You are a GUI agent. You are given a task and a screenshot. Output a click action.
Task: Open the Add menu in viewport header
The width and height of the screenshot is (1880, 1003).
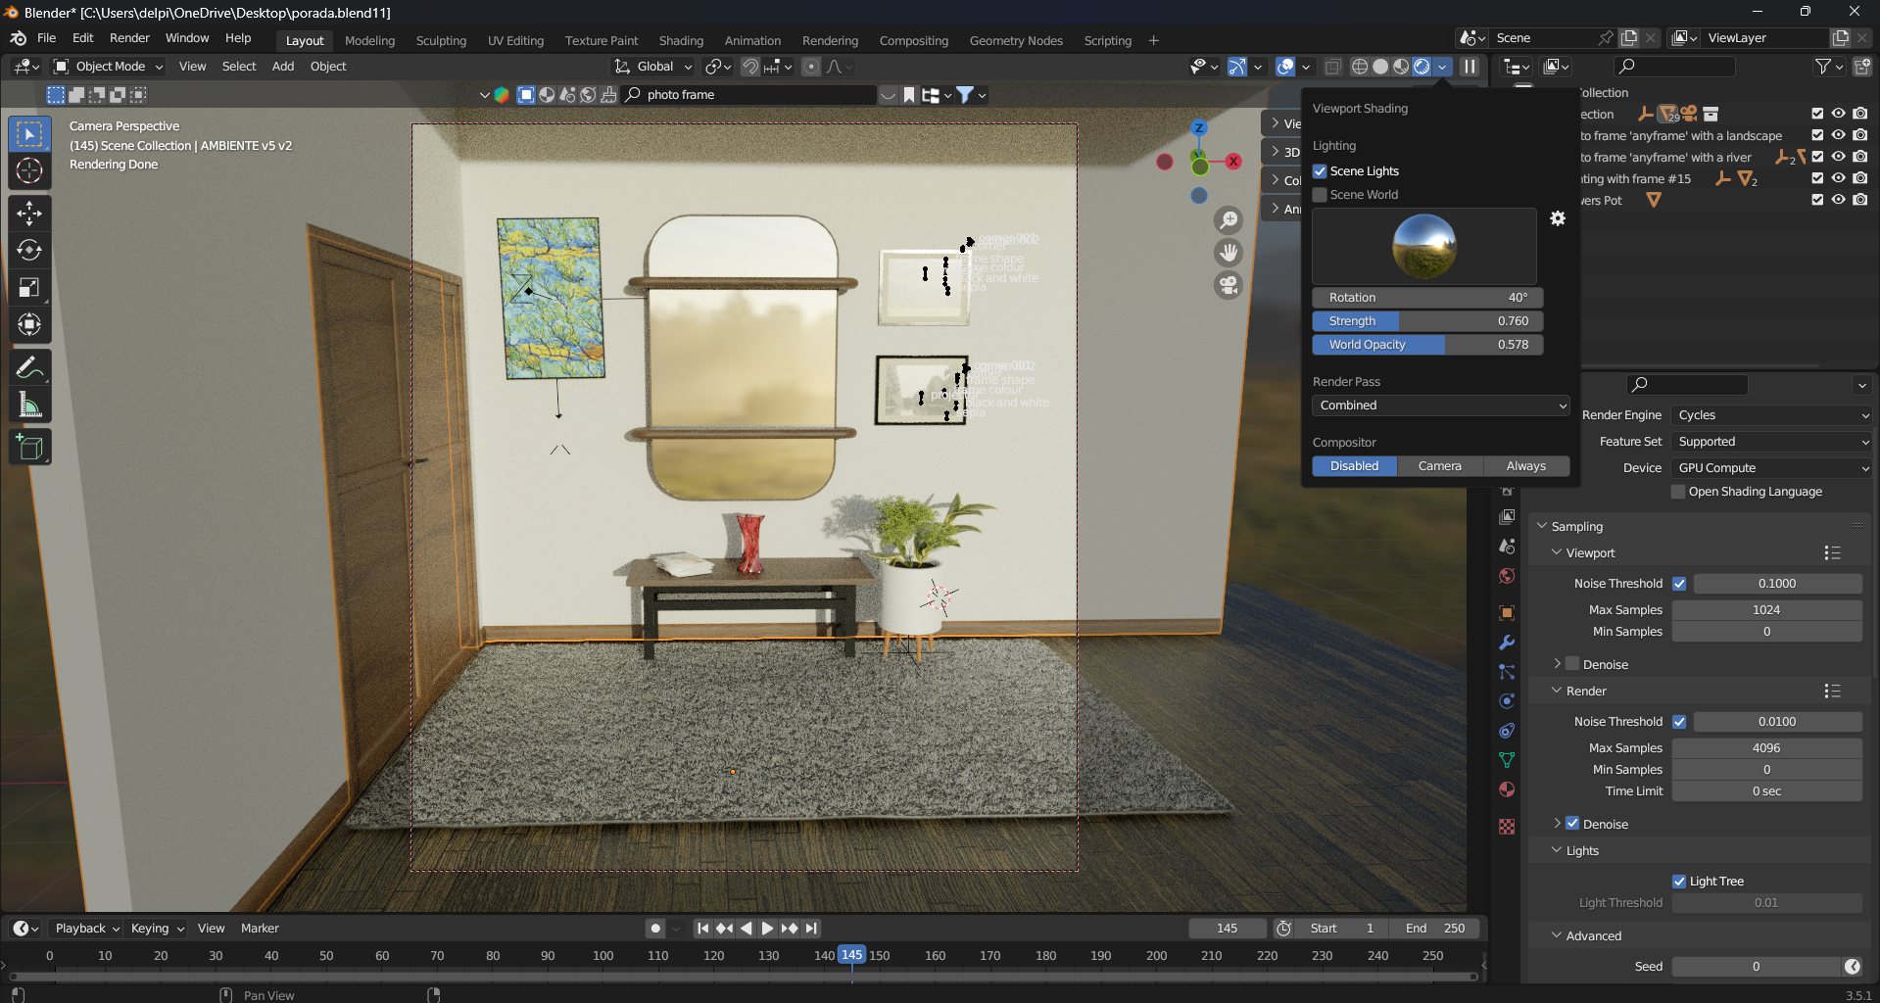pyautogui.click(x=283, y=67)
